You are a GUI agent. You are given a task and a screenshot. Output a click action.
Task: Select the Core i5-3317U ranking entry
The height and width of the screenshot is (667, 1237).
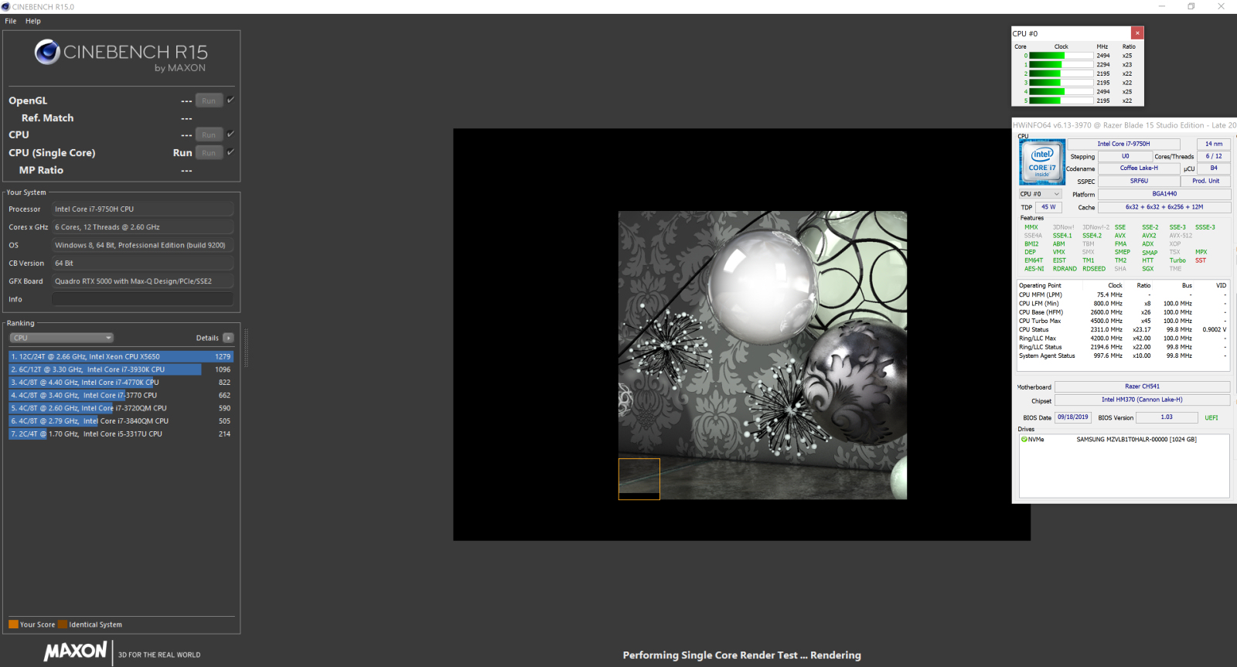click(x=121, y=434)
